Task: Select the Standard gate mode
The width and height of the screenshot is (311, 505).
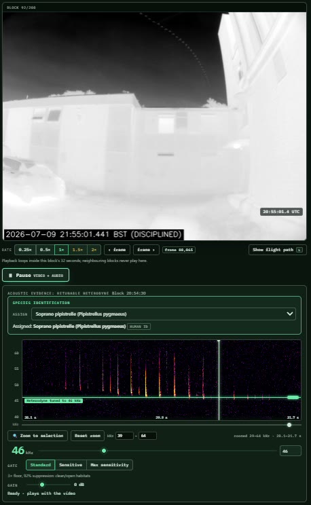Action: (41, 465)
